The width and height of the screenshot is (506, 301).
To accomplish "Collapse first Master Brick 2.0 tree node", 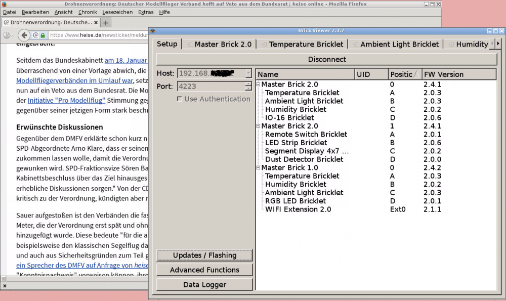I will 258,84.
